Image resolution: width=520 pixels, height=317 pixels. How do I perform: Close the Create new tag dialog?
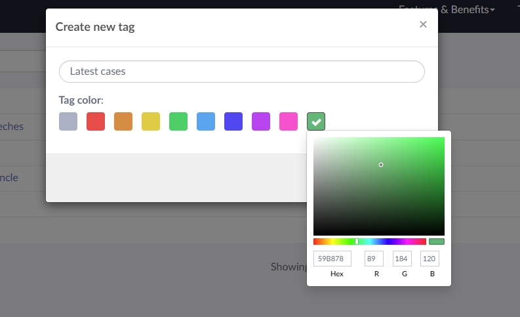(423, 25)
